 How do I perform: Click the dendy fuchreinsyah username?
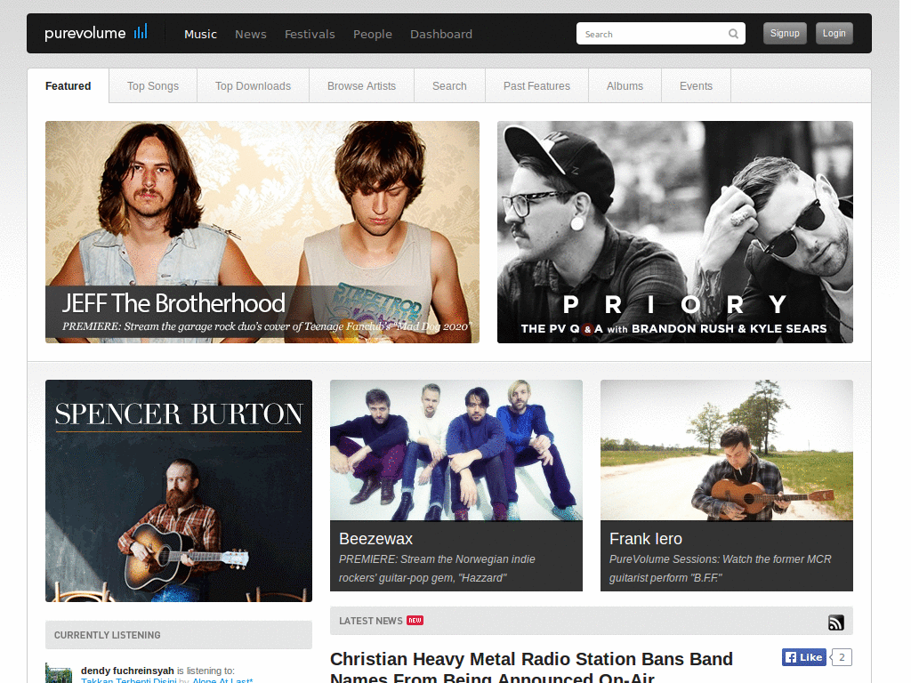click(x=127, y=671)
